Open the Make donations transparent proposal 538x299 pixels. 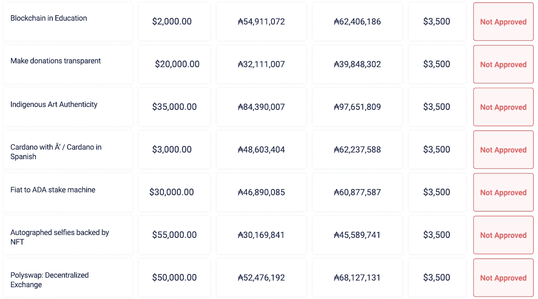(55, 61)
